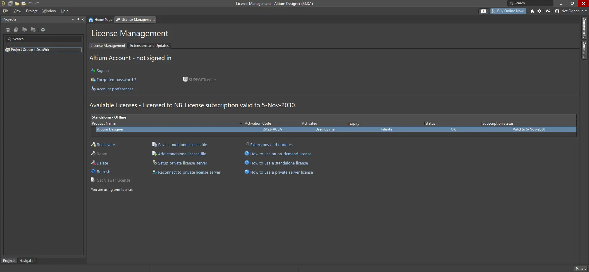Screen dimensions: 589x272
Task: Click the Expiry column header
Action: pyautogui.click(x=386, y=123)
